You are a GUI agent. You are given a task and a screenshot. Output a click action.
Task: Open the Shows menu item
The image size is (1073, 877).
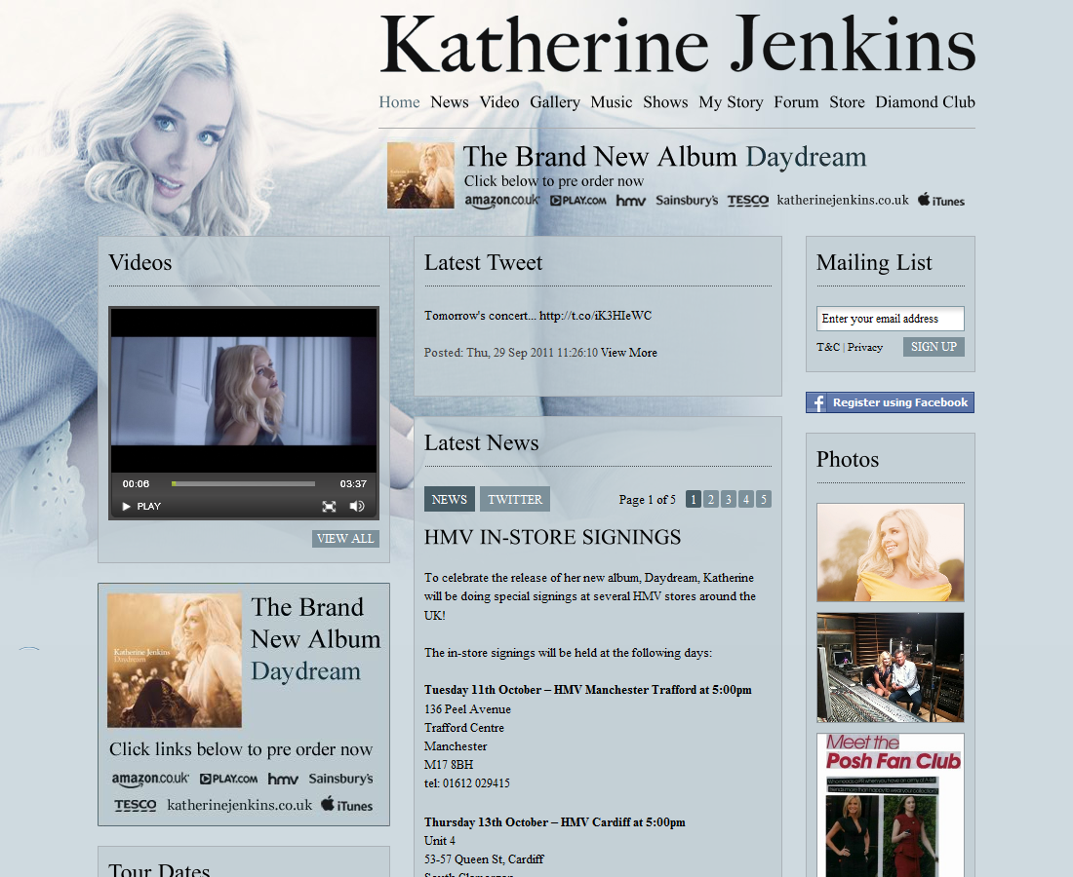pos(665,102)
